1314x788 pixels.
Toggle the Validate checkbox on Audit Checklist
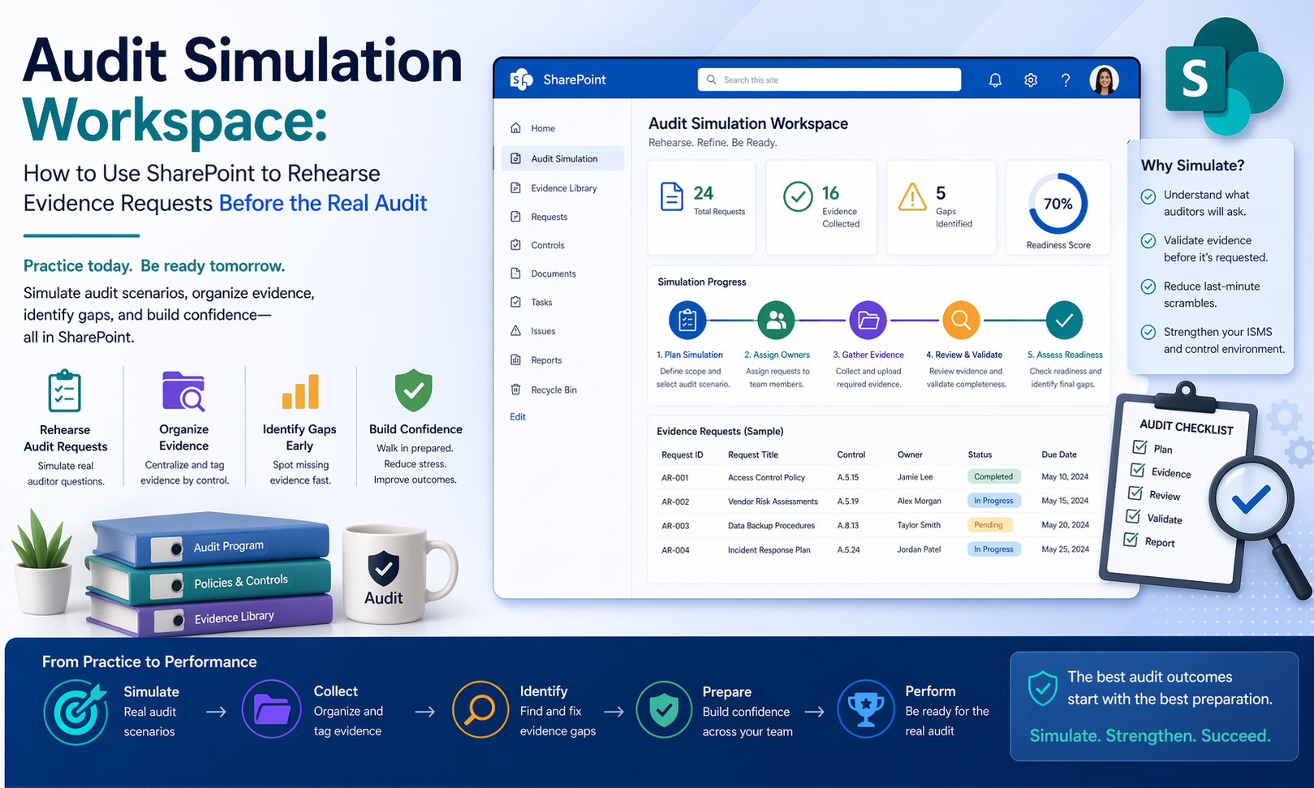1133,516
